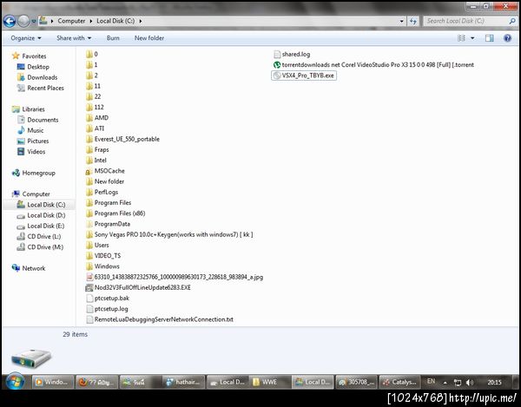
Task: Select the shared.log file icon
Action: [277, 55]
